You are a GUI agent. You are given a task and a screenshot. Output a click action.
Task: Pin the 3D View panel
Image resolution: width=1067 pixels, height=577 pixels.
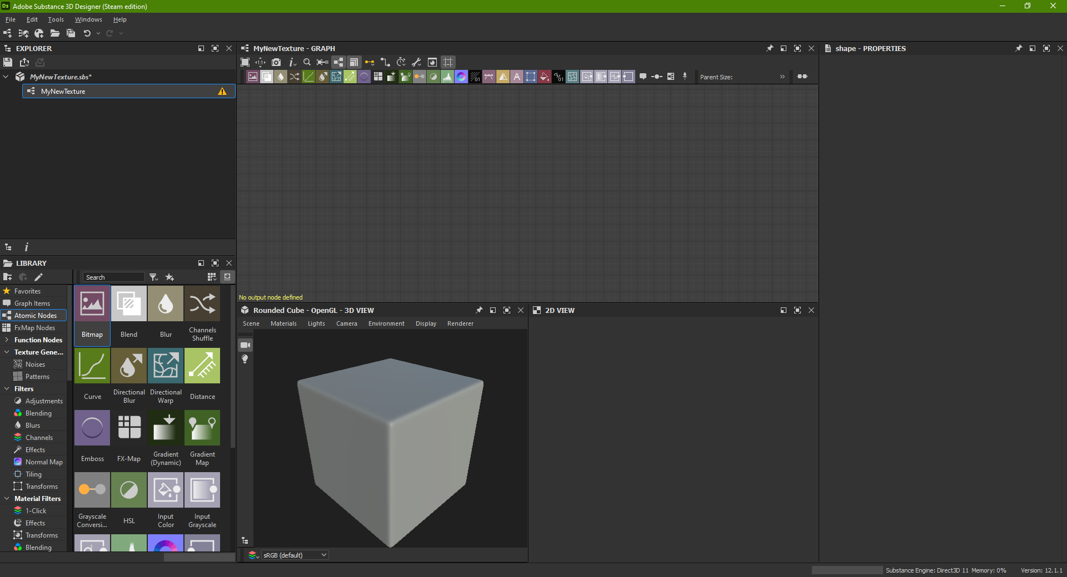[479, 310]
